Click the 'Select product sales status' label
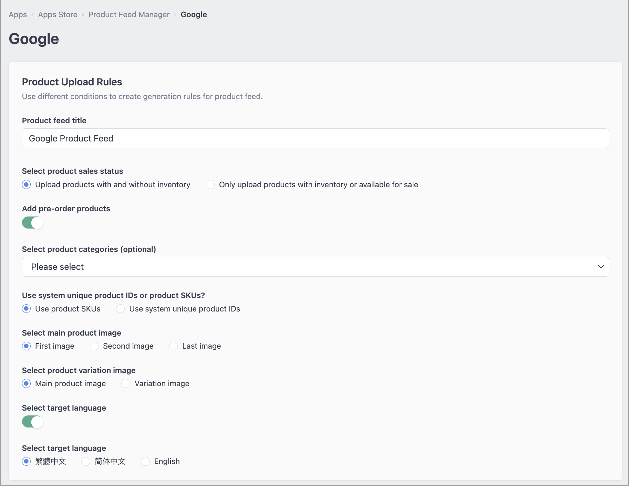Viewport: 629px width, 486px height. click(x=72, y=171)
